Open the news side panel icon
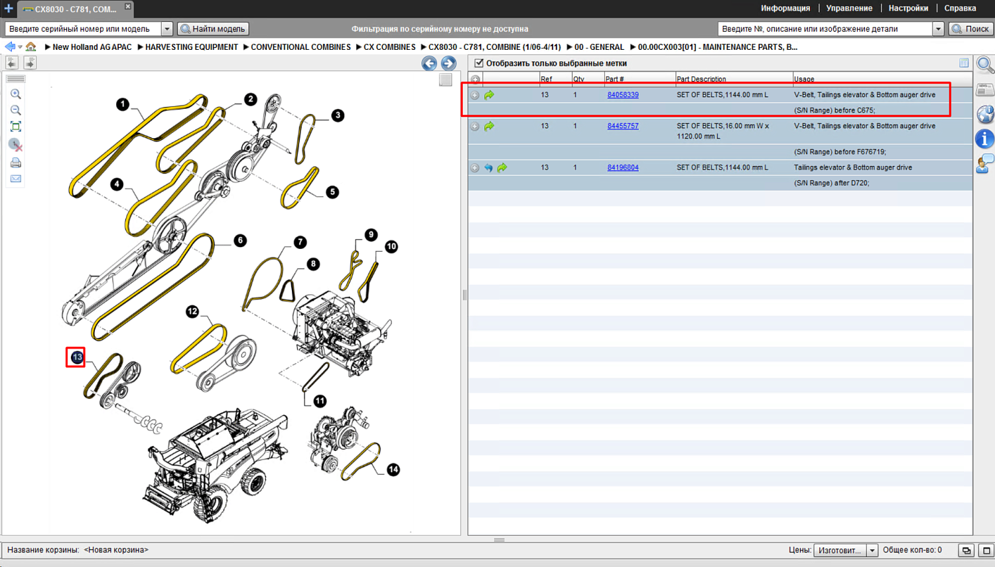995x567 pixels. click(x=985, y=90)
